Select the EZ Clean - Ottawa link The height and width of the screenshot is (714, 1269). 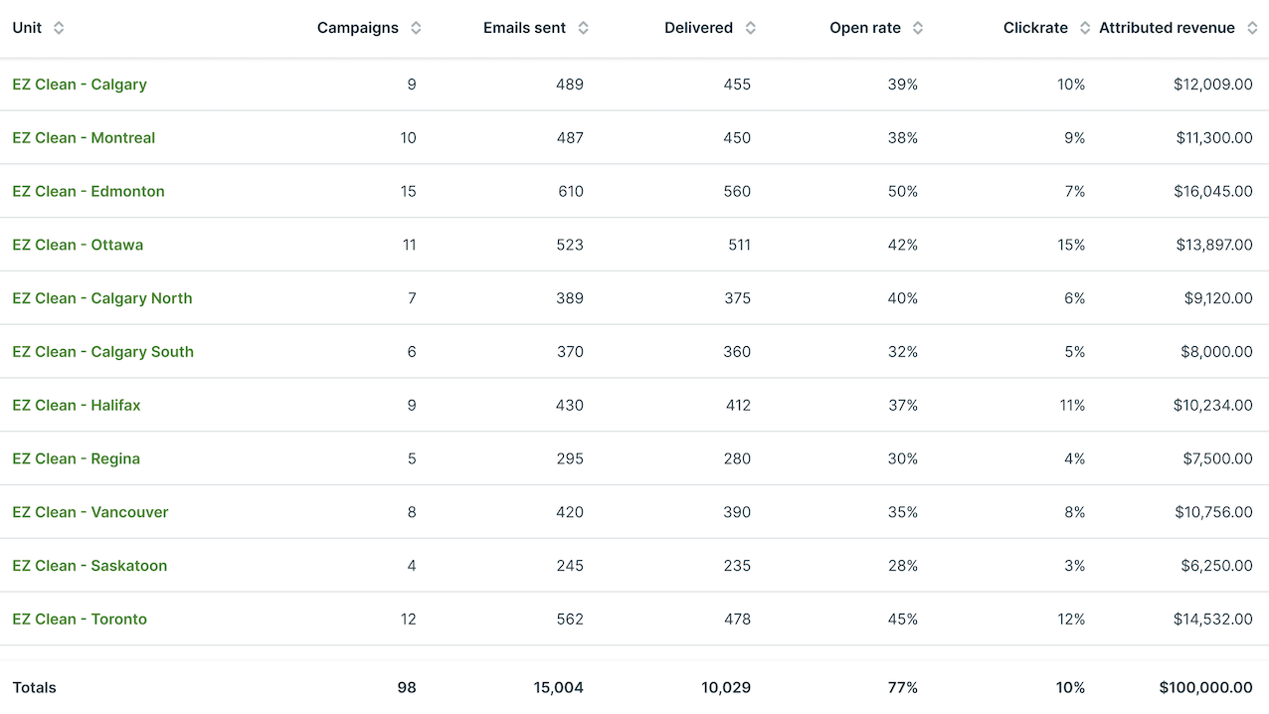(78, 245)
